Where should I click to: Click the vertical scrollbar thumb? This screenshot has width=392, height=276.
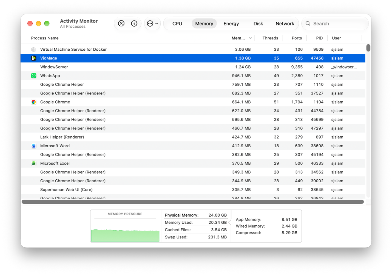click(368, 48)
